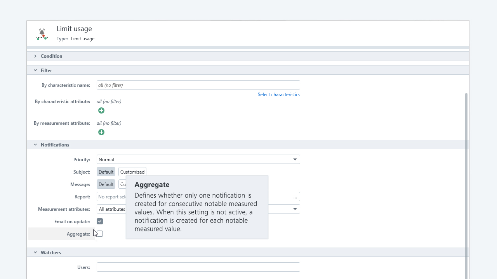The image size is (497, 279).
Task: Disable the Email on update checkbox
Action: pos(100,221)
